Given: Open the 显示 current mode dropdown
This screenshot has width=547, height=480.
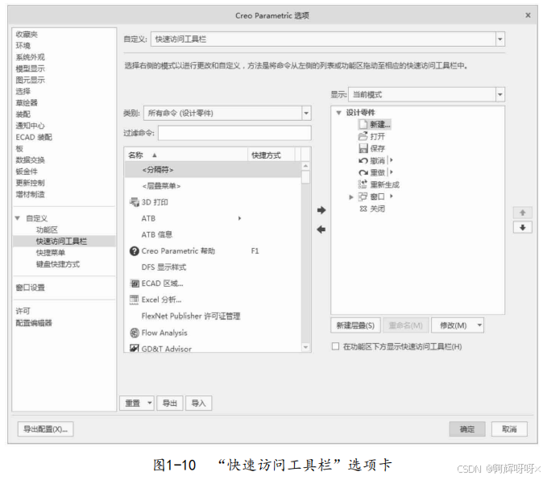Looking at the screenshot, I should click(x=500, y=94).
